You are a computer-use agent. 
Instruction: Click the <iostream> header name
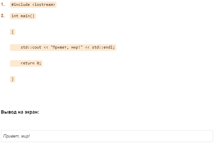[44, 5]
